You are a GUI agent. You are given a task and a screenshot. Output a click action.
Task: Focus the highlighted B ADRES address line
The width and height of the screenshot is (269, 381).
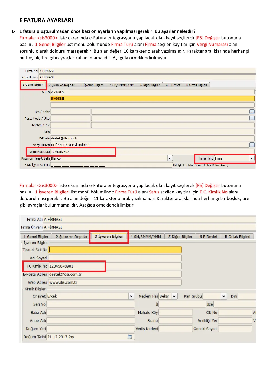tap(153, 99)
